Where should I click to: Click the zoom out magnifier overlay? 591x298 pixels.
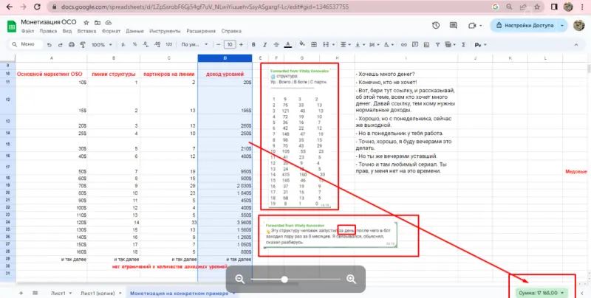coord(239,279)
